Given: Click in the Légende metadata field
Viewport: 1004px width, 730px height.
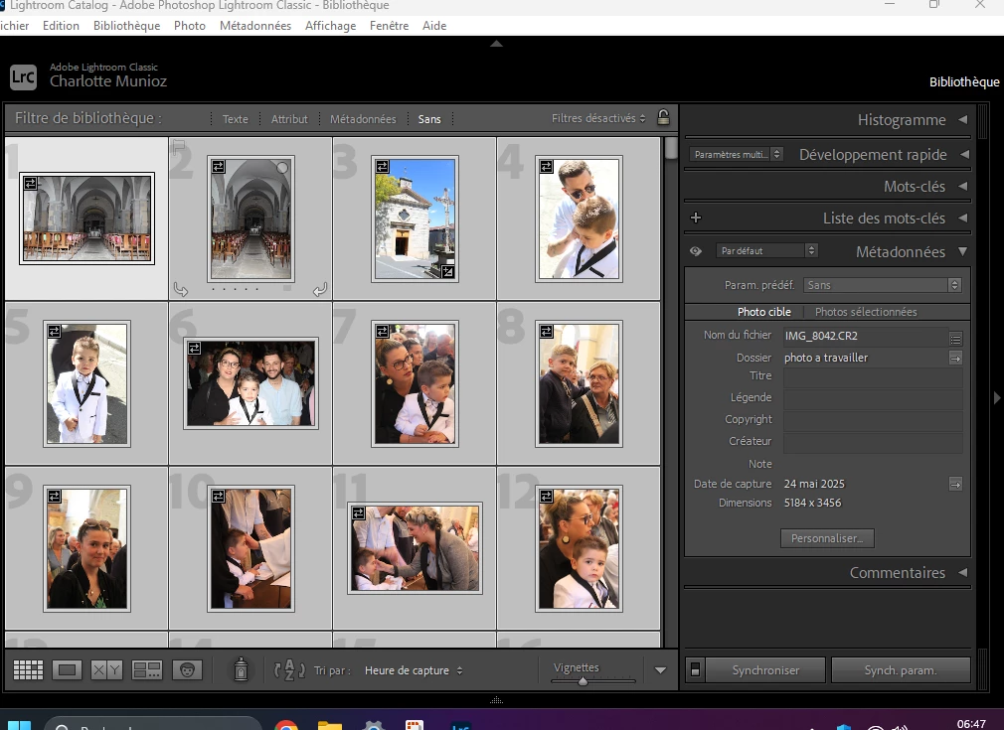Looking at the screenshot, I should pyautogui.click(x=873, y=398).
